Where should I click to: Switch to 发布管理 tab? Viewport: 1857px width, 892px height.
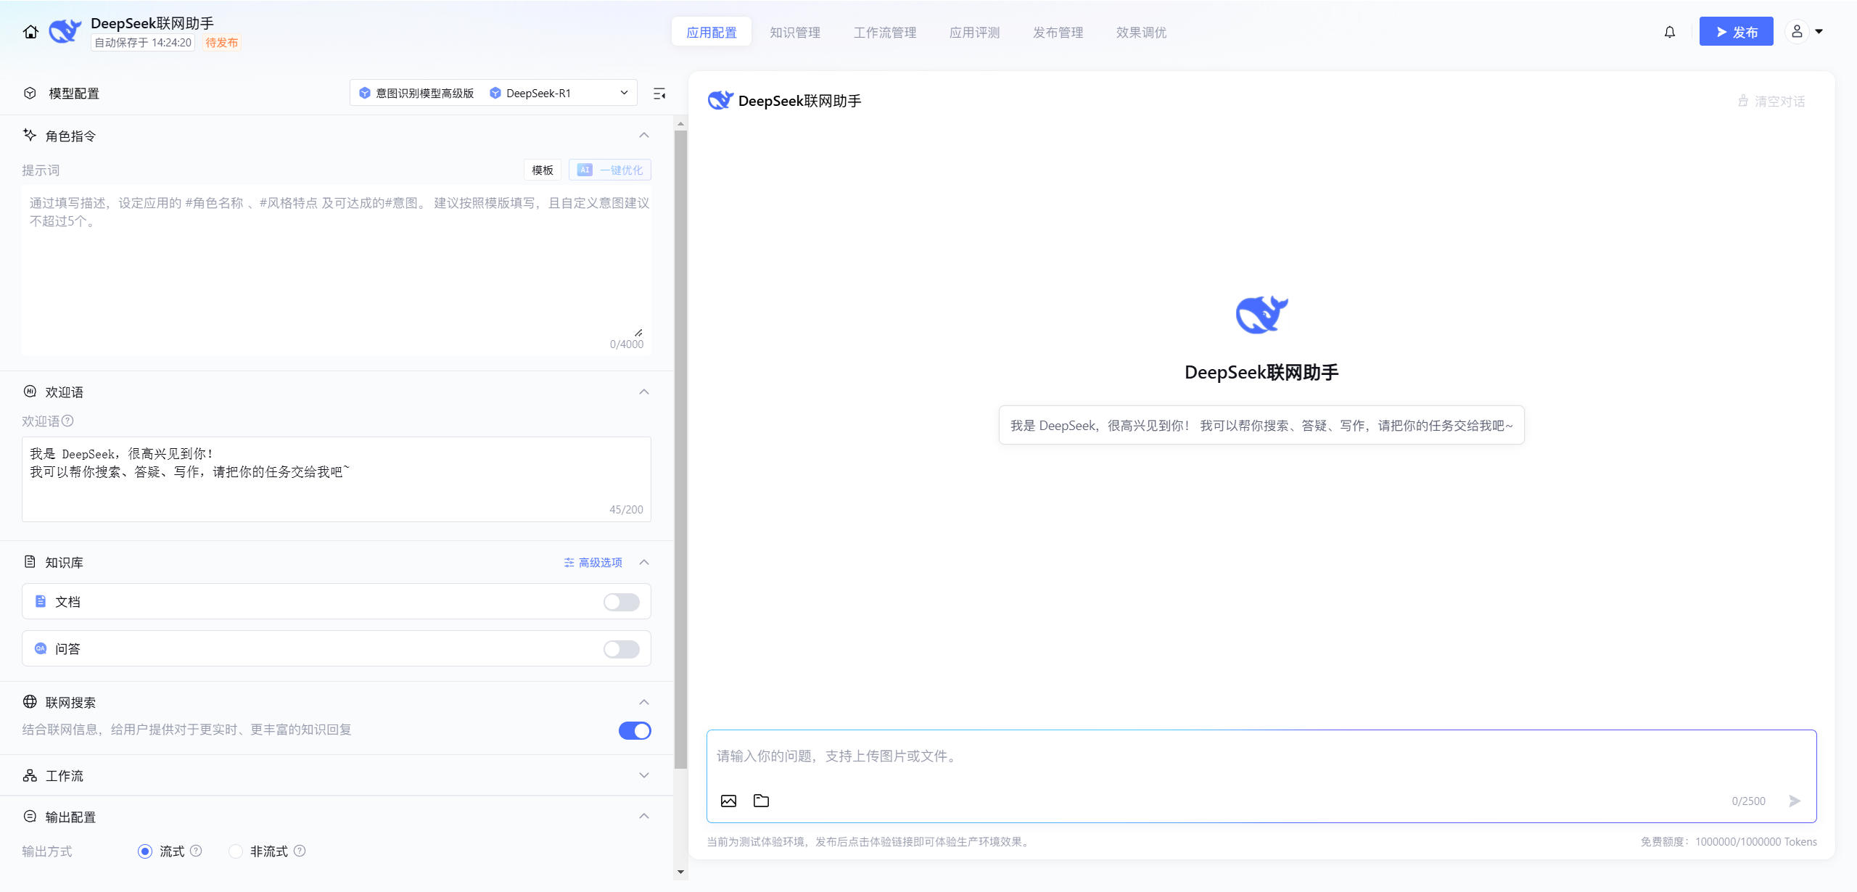1058,32
